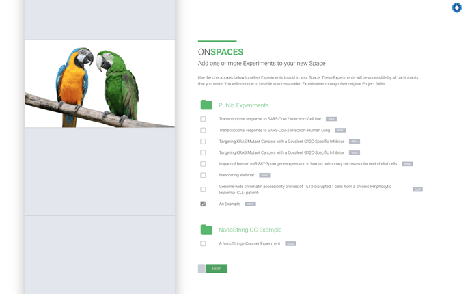Check A NanoString nCounter Experiment
This screenshot has width=470, height=294.
tap(203, 243)
